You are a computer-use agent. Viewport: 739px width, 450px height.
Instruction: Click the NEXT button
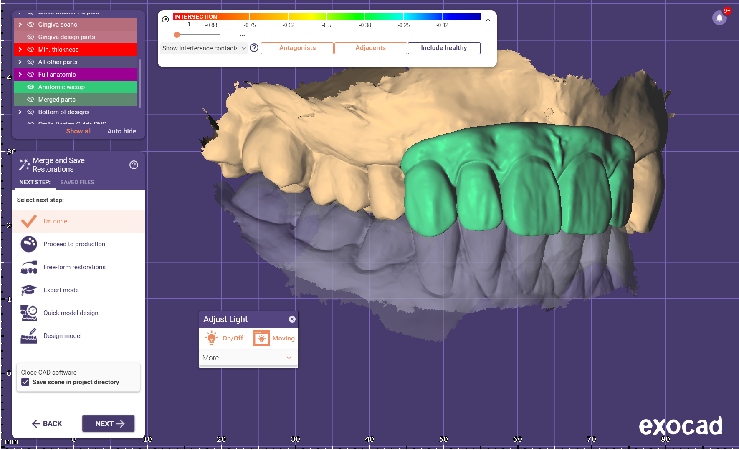(x=108, y=423)
